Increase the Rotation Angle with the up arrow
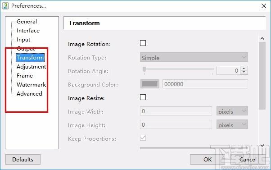 [x=244, y=69]
